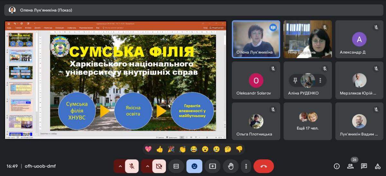This screenshot has height=176, width=386.
Task: Click the Redo icon in PowerPoint
Action: (22, 23)
